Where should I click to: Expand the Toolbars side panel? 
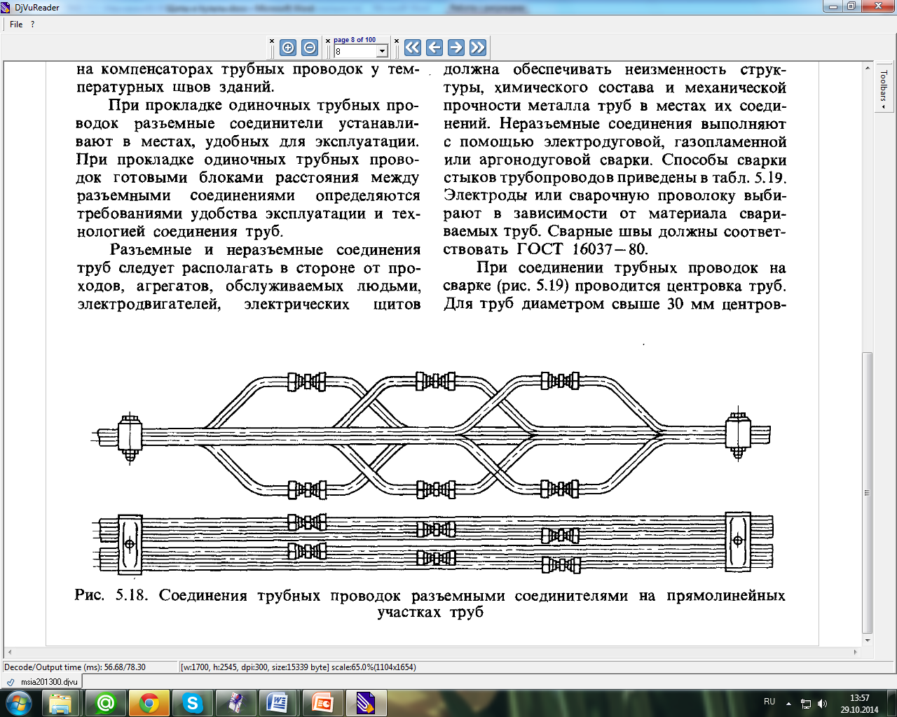pyautogui.click(x=884, y=89)
